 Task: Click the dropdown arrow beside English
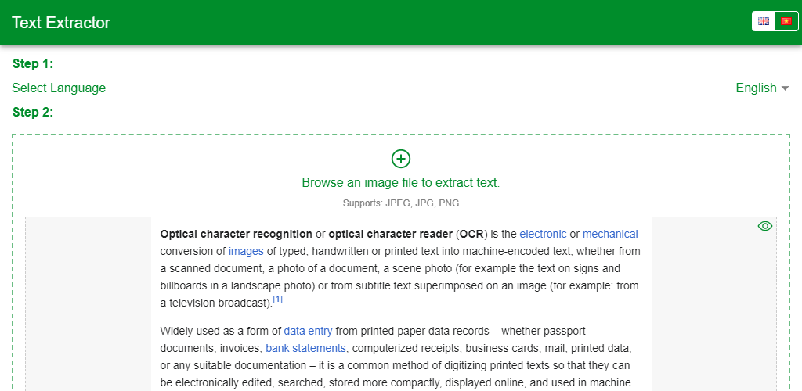(x=785, y=88)
